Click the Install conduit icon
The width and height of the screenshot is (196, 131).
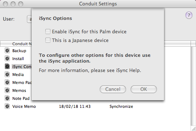[7, 59]
